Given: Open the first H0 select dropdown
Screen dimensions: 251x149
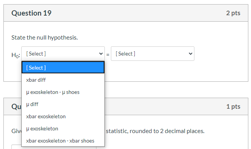Looking at the screenshot, I should click(63, 54).
